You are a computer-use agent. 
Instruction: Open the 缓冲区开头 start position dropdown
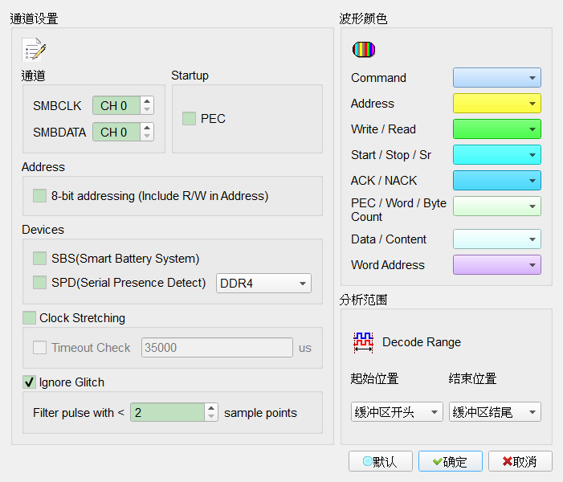[397, 411]
